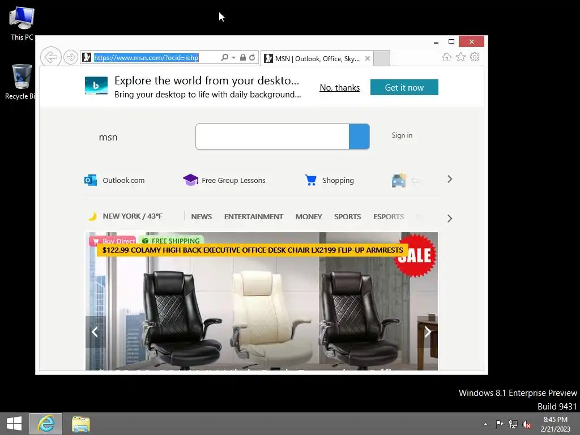This screenshot has width=580, height=435.
Task: Click the FREE SHIPPING badge
Action: point(171,240)
